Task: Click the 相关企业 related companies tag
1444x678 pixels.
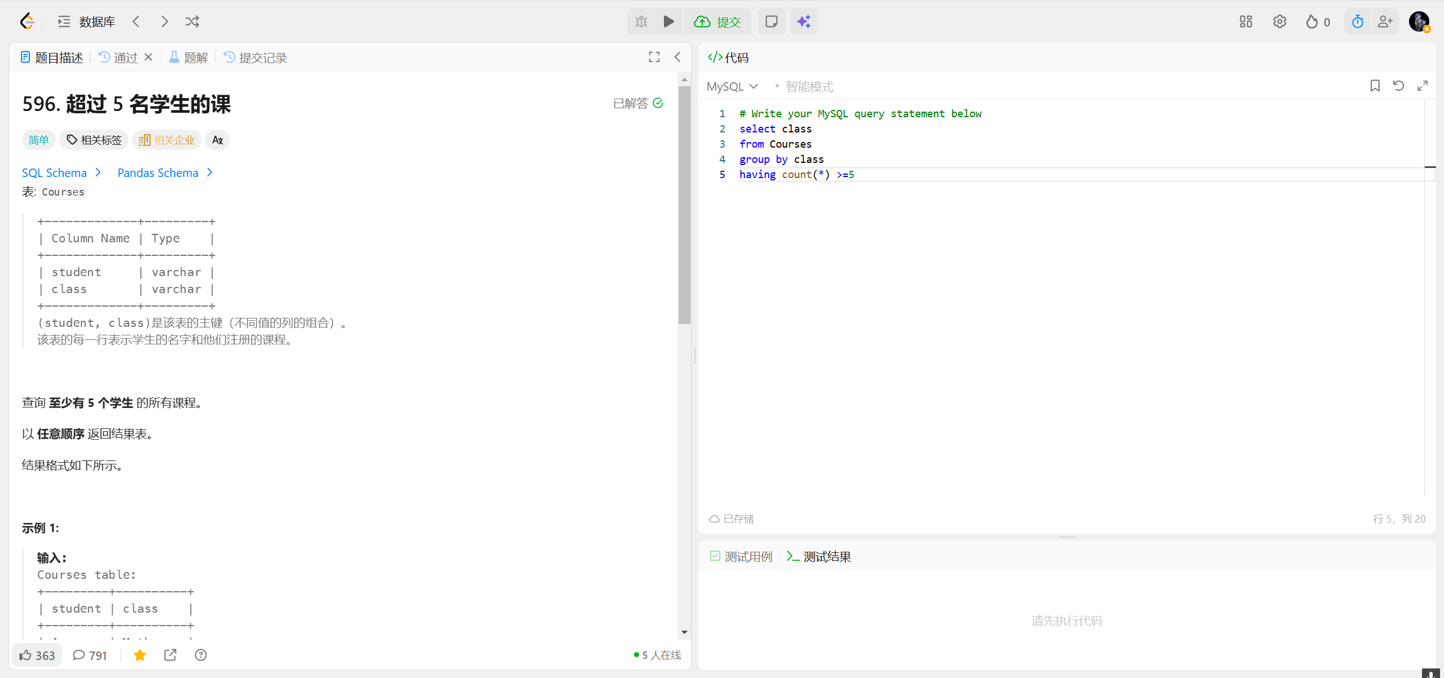Action: point(167,140)
